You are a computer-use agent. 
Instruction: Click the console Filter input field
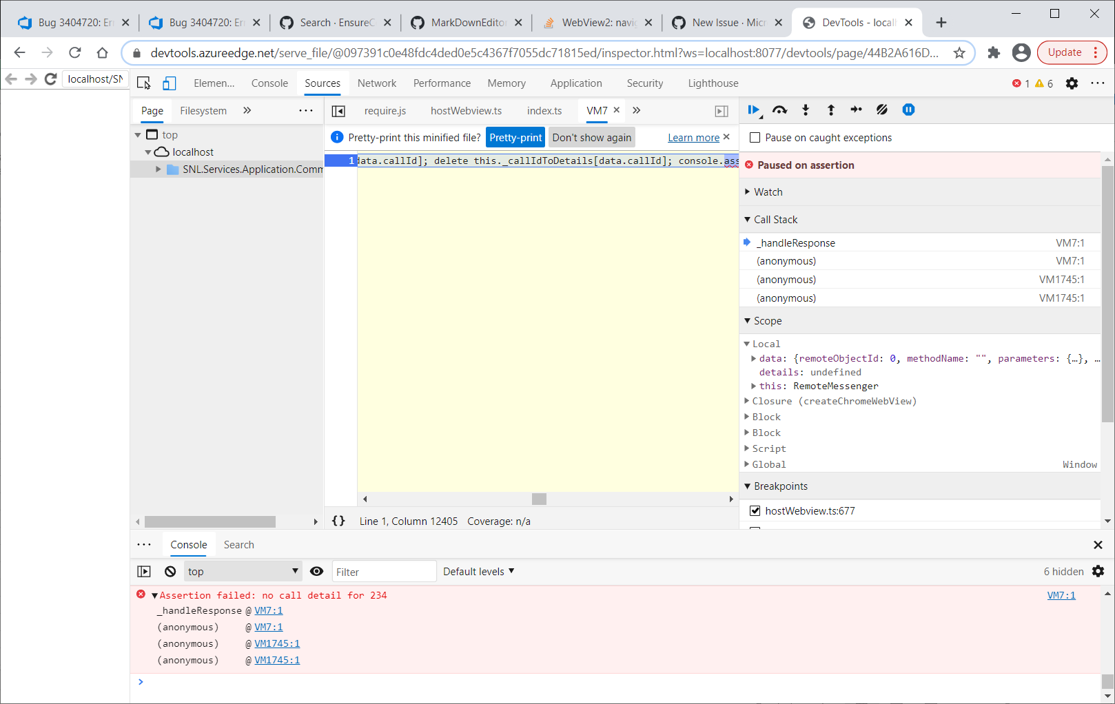384,571
